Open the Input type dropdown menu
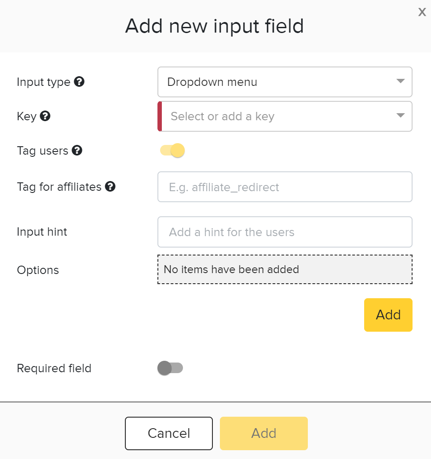This screenshot has height=459, width=431. click(x=285, y=82)
